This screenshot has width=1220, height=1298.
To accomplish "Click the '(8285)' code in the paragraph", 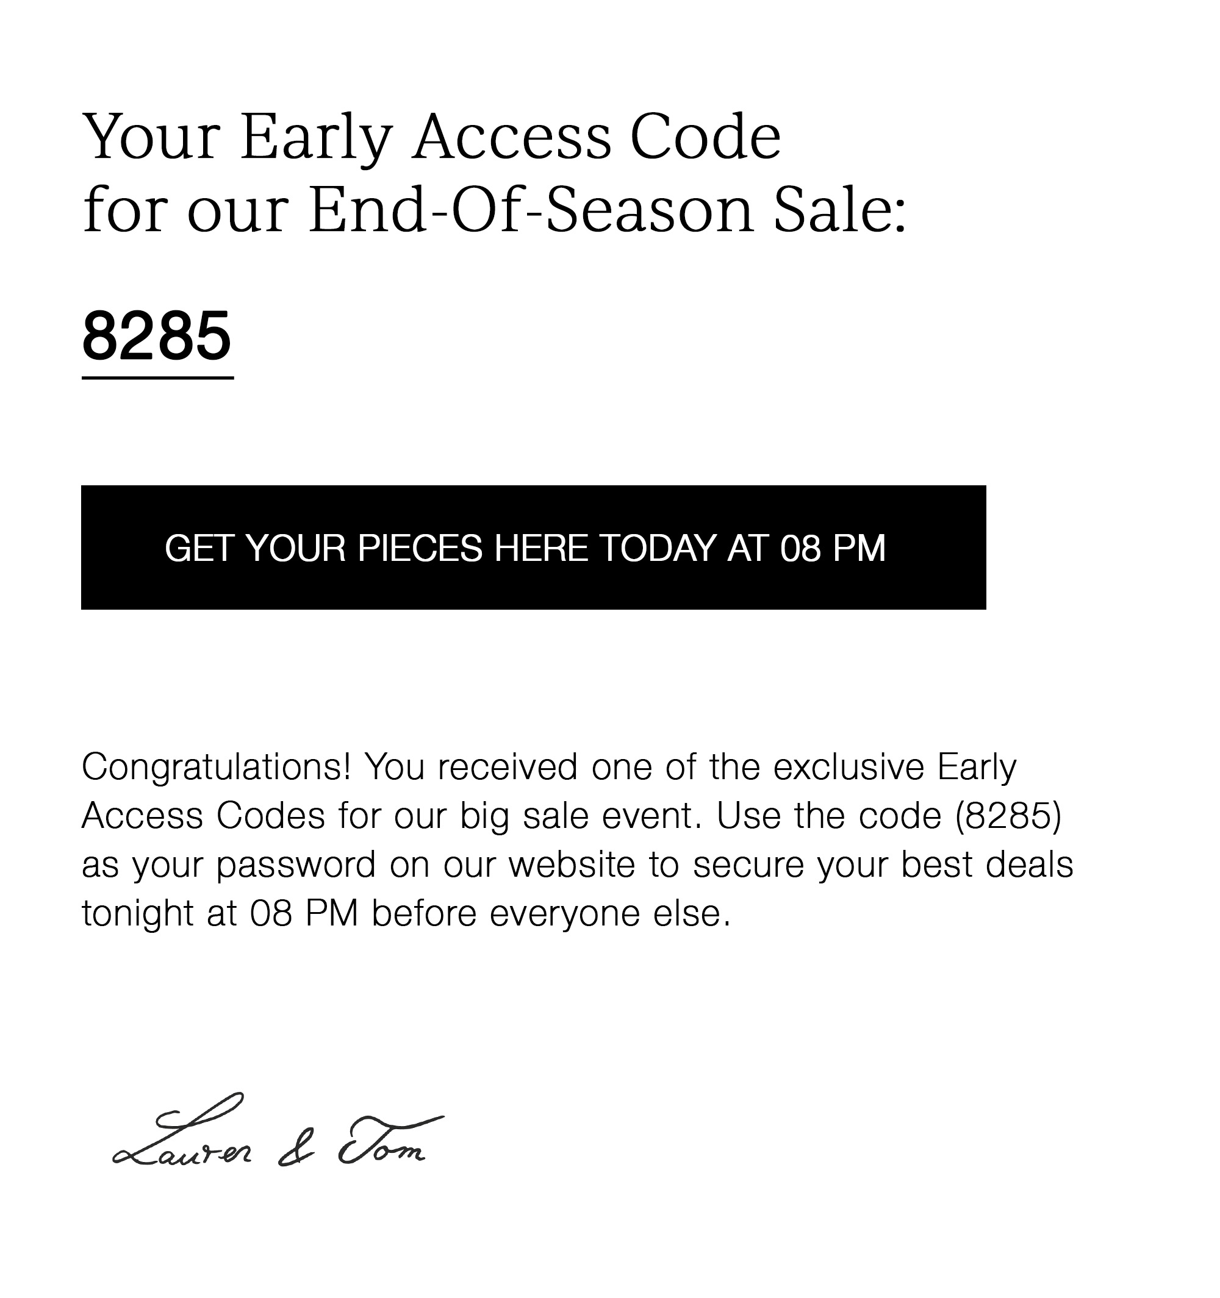I will coord(1008,816).
